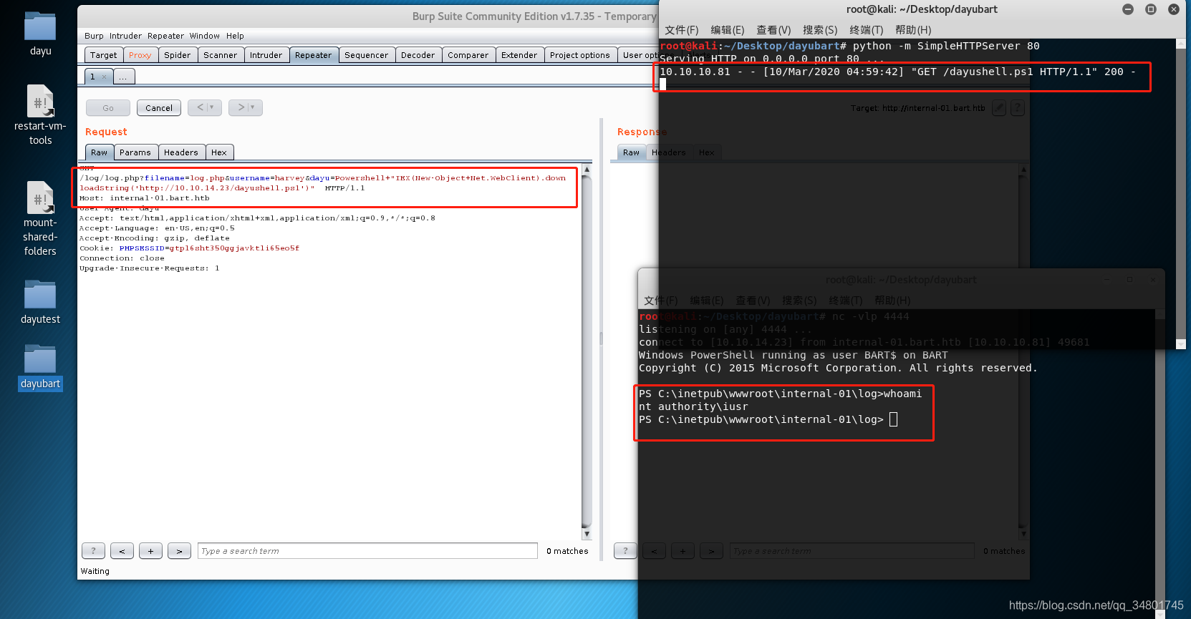The width and height of the screenshot is (1191, 619).
Task: Switch to the Proxy tab
Action: click(x=140, y=55)
